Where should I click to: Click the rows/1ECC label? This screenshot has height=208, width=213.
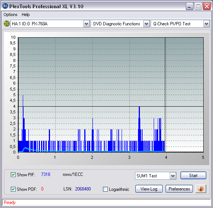73,174
